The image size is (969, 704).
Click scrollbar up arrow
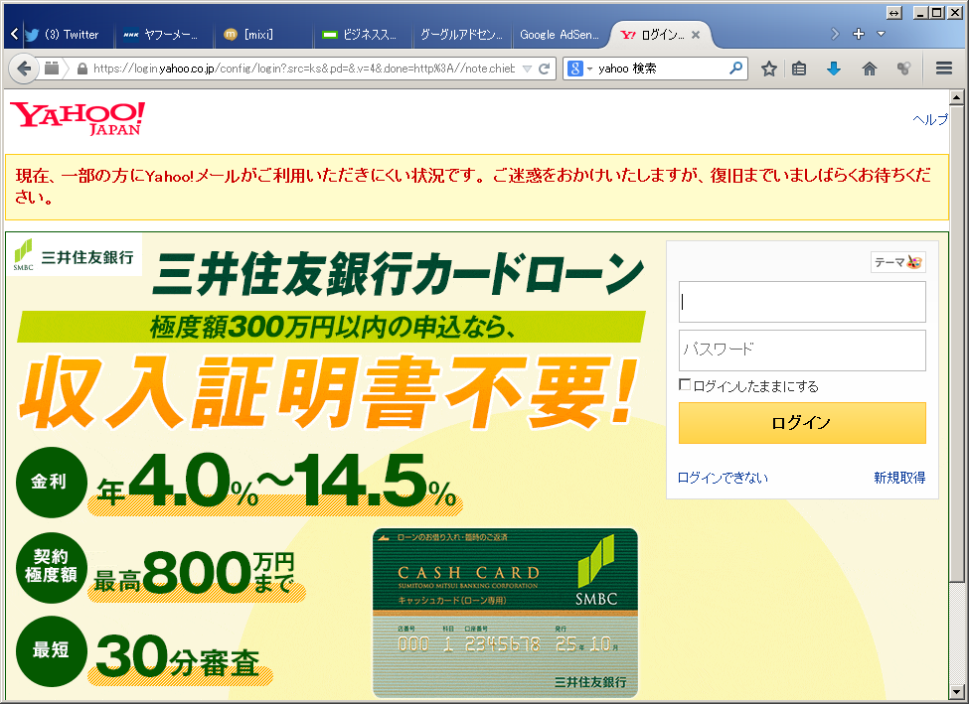pyautogui.click(x=957, y=97)
